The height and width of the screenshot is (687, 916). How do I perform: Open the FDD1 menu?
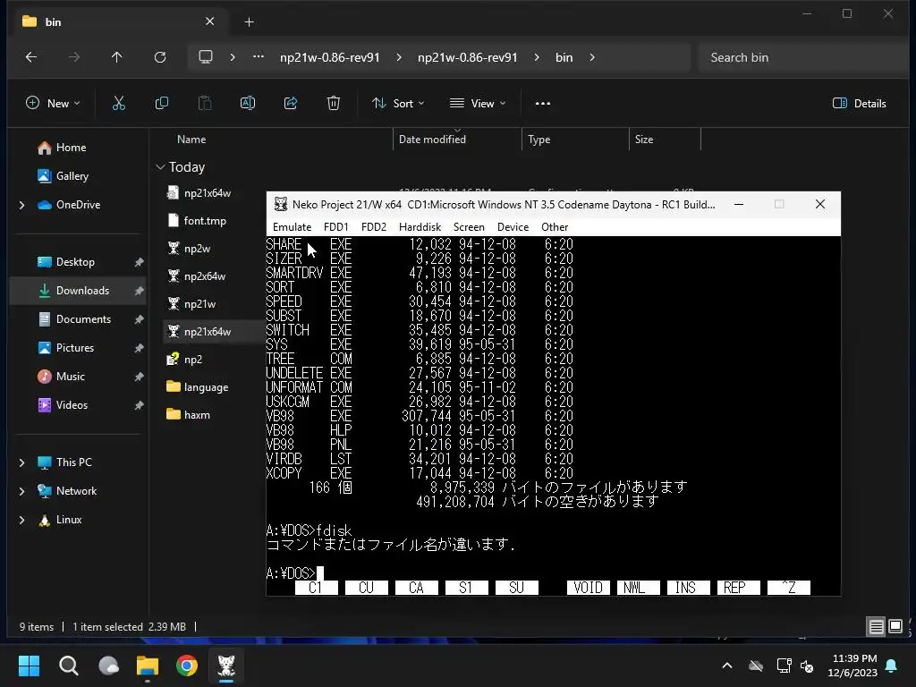336,226
